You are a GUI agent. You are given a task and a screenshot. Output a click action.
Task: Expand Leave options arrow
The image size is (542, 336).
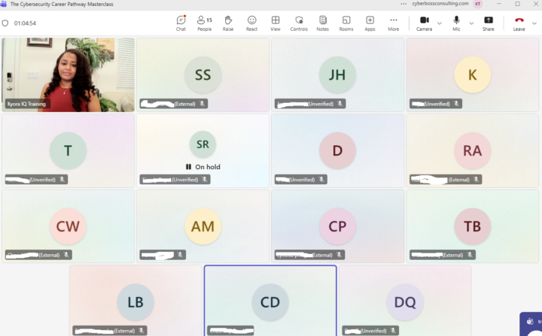tap(534, 23)
